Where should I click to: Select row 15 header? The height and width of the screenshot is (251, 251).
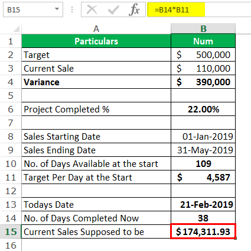(11, 231)
